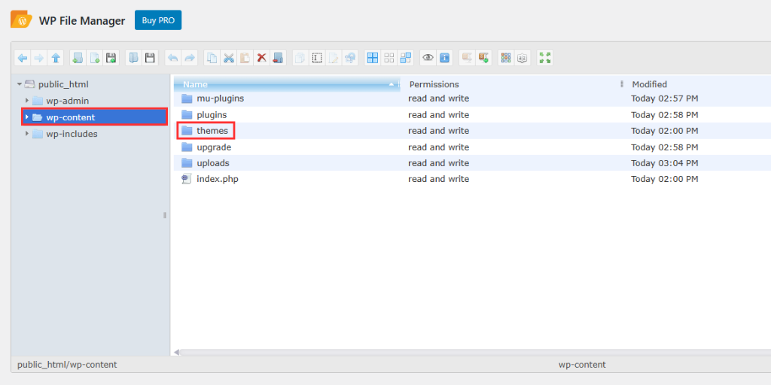The image size is (771, 385).
Task: Click the sidebar splitter handle
Action: click(165, 215)
